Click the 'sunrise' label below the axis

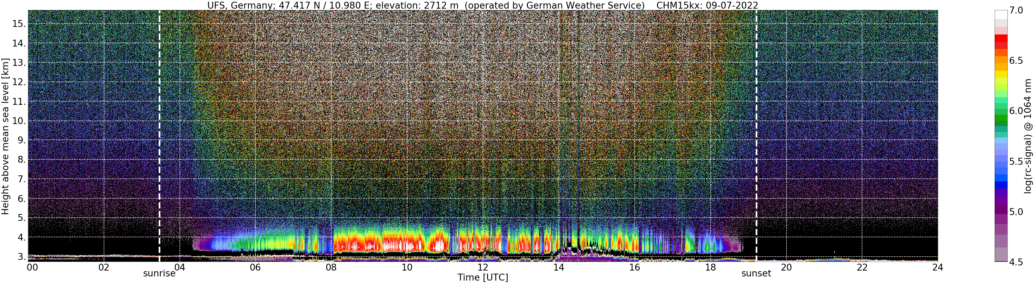tap(159, 274)
